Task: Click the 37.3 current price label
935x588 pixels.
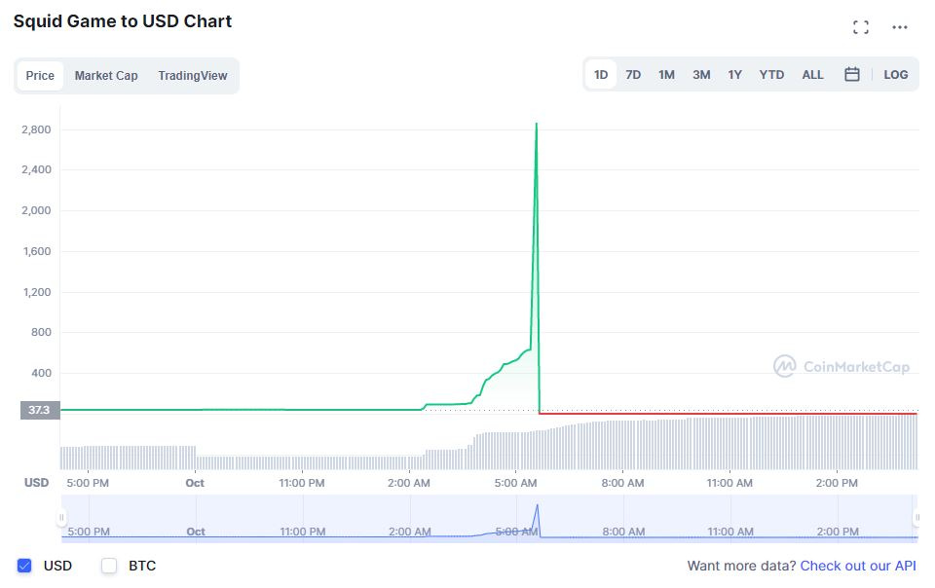Action: 39,410
